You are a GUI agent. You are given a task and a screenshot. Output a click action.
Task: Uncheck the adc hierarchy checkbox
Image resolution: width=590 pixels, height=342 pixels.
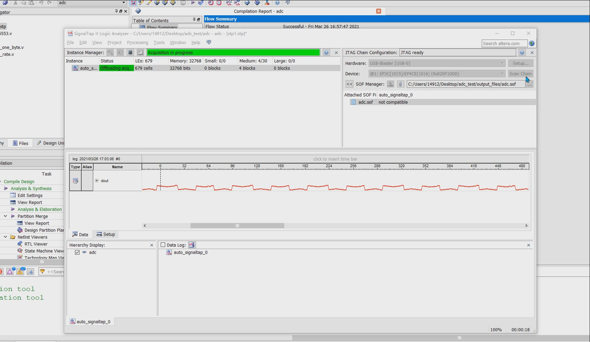[77, 253]
